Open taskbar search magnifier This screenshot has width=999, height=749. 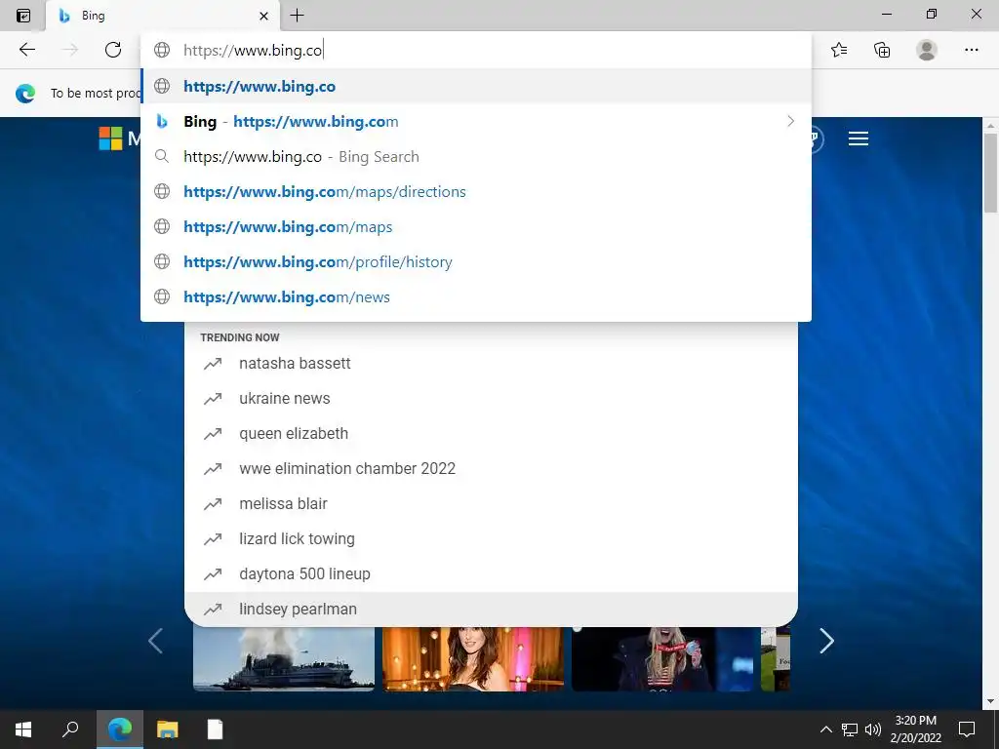click(70, 729)
